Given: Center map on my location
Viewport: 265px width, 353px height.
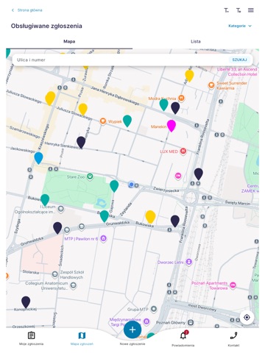Looking at the screenshot, I should click(247, 318).
